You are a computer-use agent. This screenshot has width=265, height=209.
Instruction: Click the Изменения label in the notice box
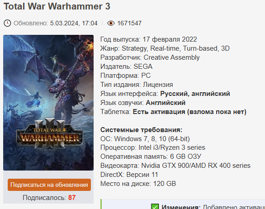(x=181, y=207)
